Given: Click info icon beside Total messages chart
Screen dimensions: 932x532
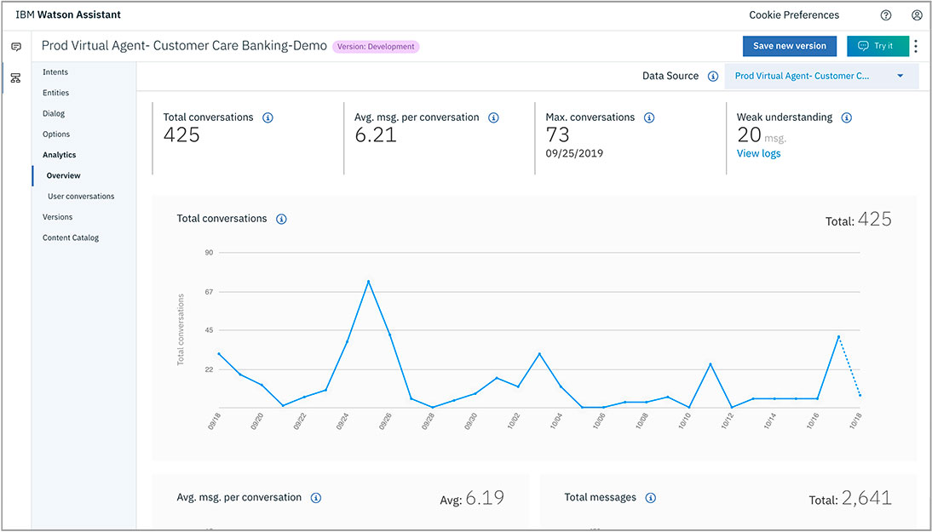Looking at the screenshot, I should tap(651, 498).
